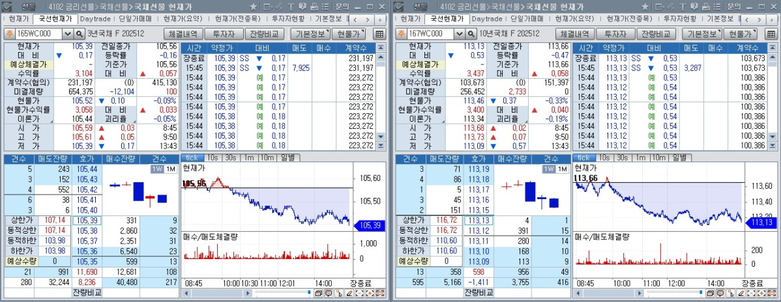Screen dimensions: 781x302
Task: Zoom out the 3년국채 chart
Action: tap(360, 293)
